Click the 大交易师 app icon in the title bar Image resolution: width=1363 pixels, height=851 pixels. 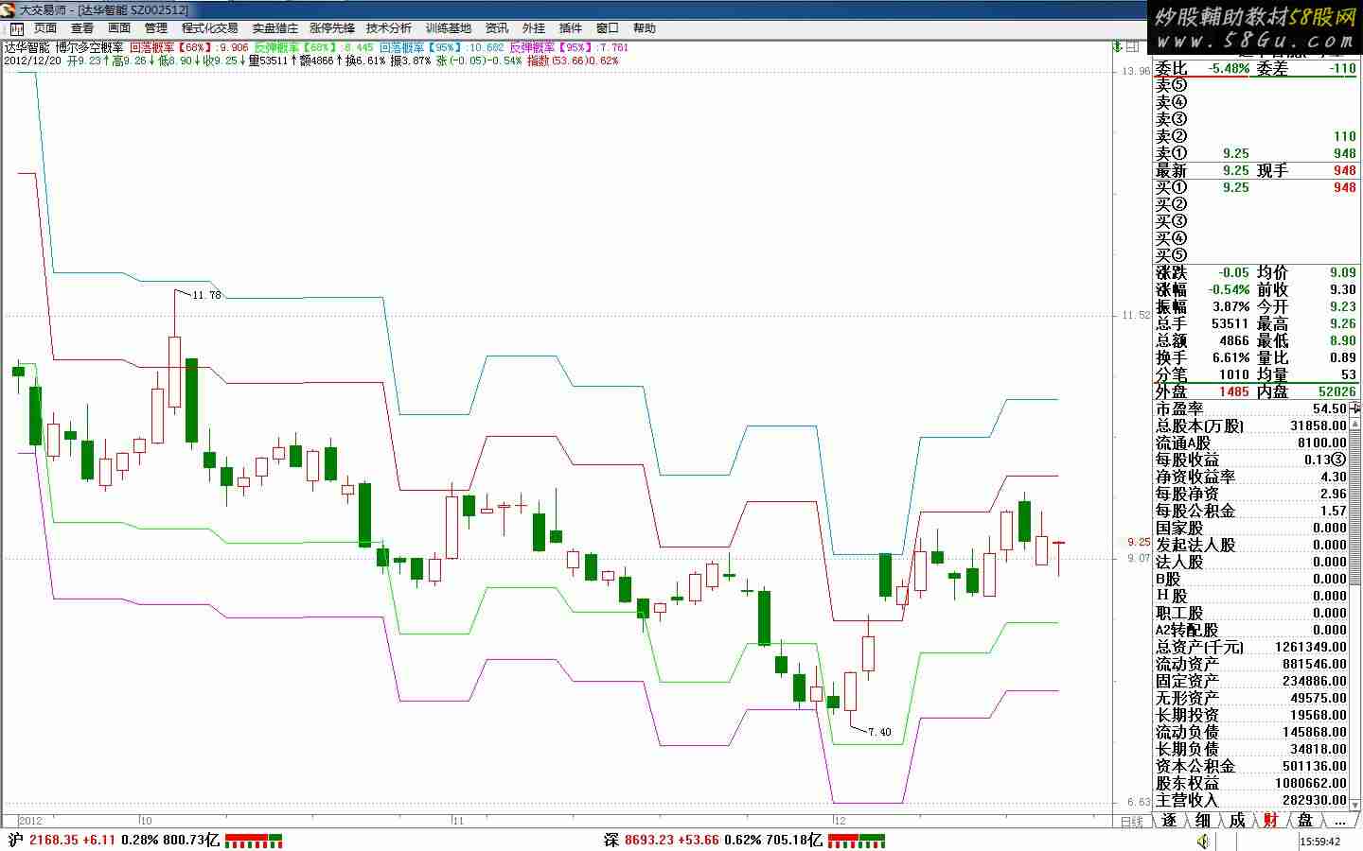click(9, 9)
